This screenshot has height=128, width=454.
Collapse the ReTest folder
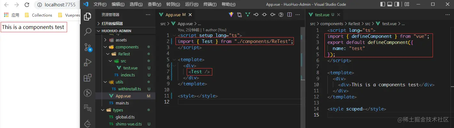click(x=125, y=54)
